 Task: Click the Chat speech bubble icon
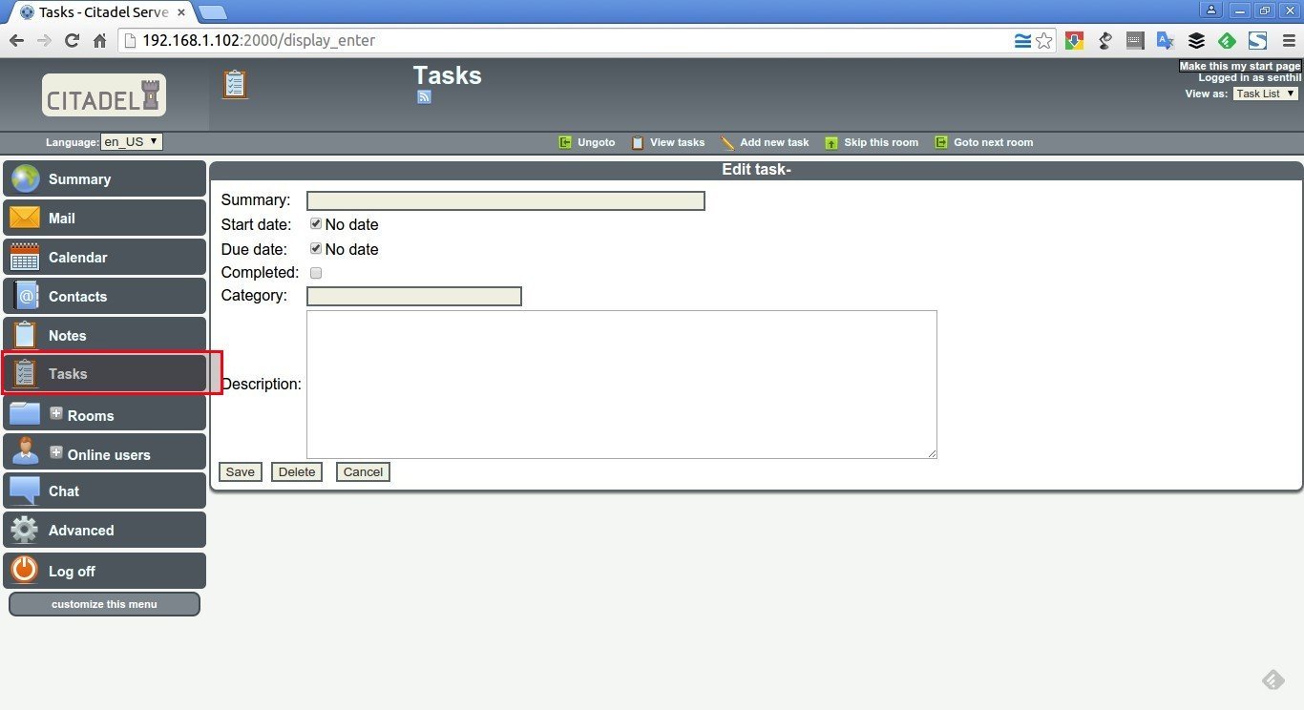(25, 491)
